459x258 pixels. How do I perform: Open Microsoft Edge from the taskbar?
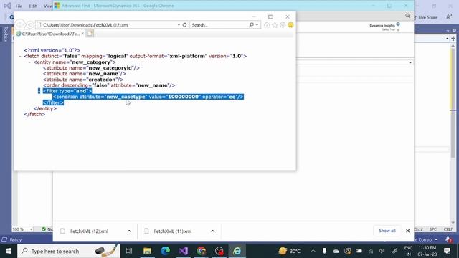click(166, 251)
